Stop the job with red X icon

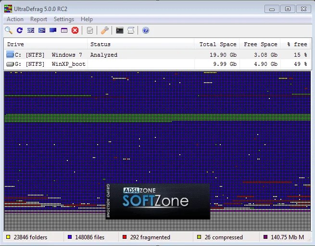(75, 30)
